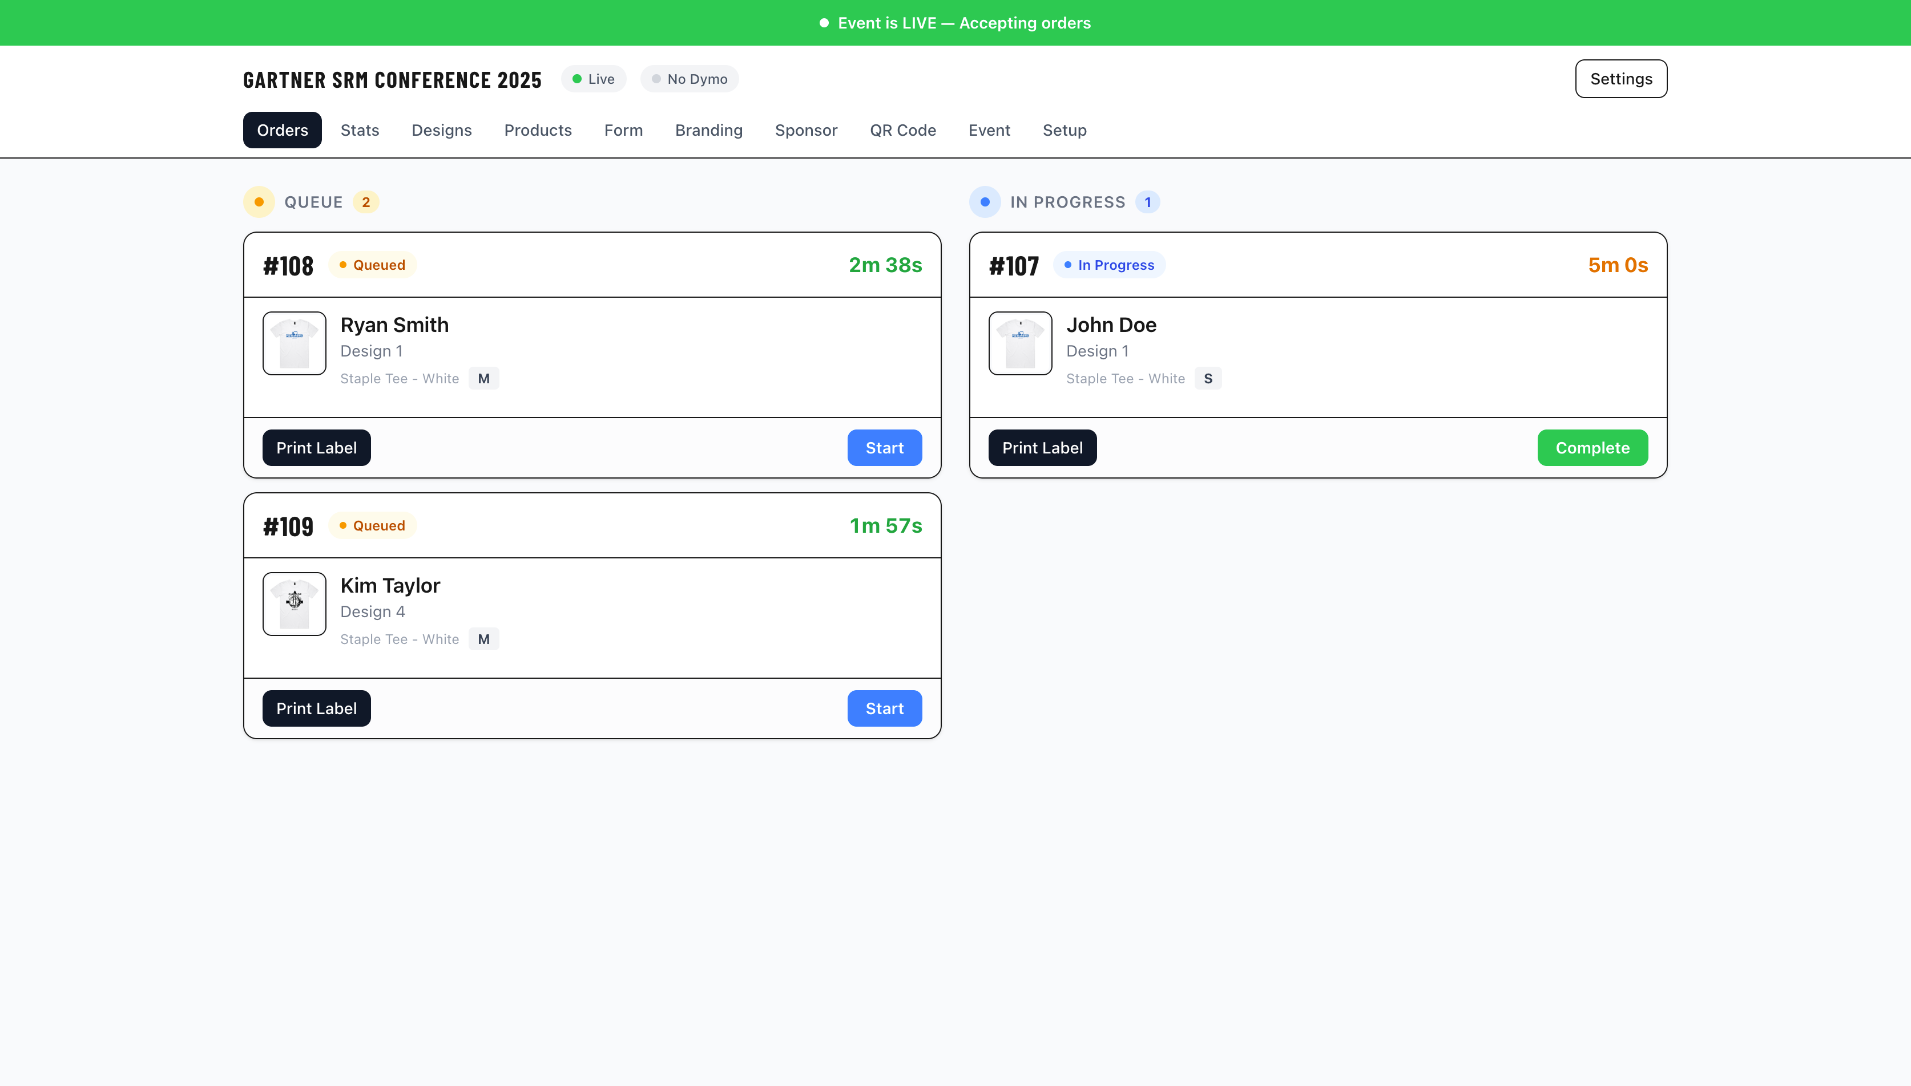
Task: Click the No Dymo printer badge
Action: coord(689,79)
